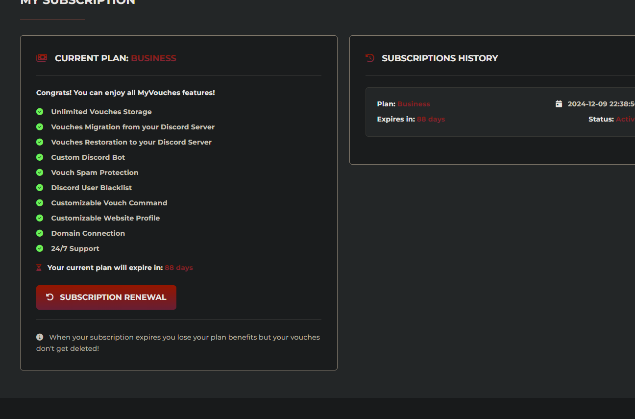This screenshot has width=635, height=419.
Task: Click the Subscription Renewal button
Action: (106, 297)
